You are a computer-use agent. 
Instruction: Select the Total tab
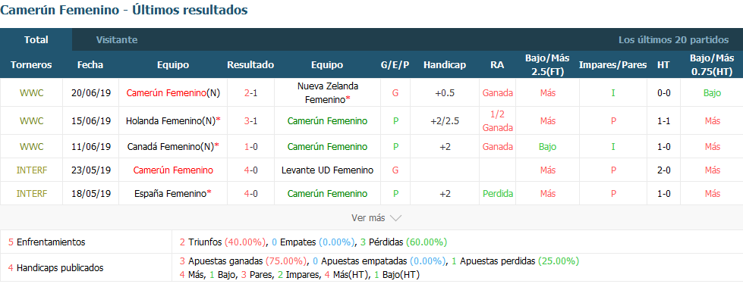click(36, 39)
